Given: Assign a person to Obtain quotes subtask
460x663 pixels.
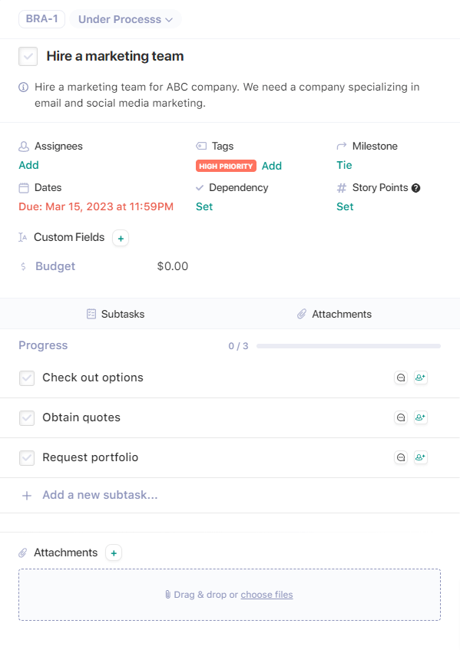Looking at the screenshot, I should point(420,417).
